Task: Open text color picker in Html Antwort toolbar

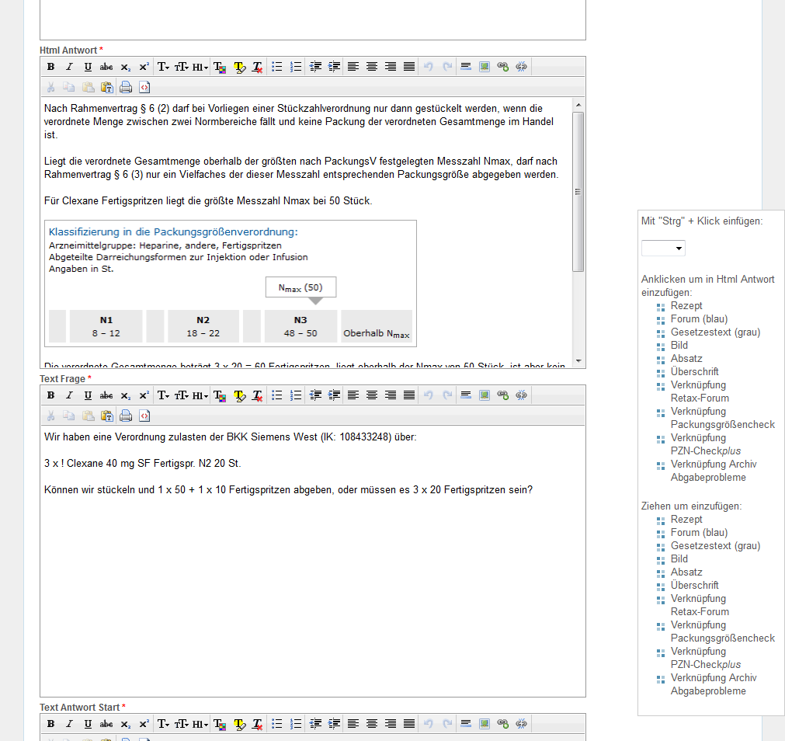Action: coord(220,67)
